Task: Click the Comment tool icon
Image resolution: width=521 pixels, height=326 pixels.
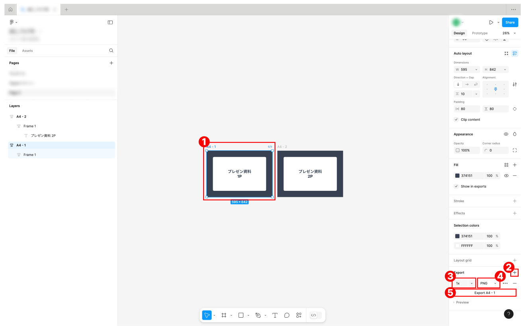Action: pyautogui.click(x=287, y=315)
